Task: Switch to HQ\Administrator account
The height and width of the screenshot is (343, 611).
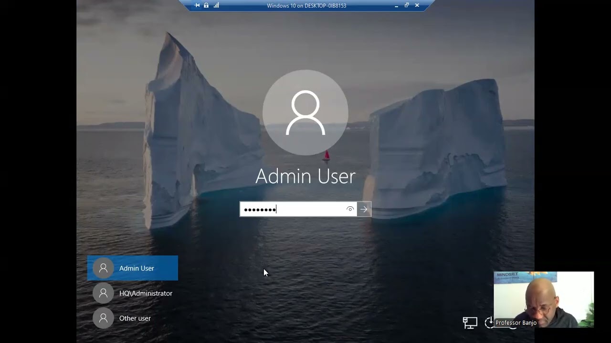Action: pos(133,293)
